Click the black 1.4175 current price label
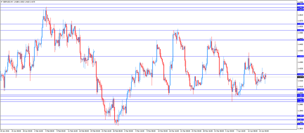Image resolution: width=304 pixels, height=133 pixels. [x=300, y=77]
